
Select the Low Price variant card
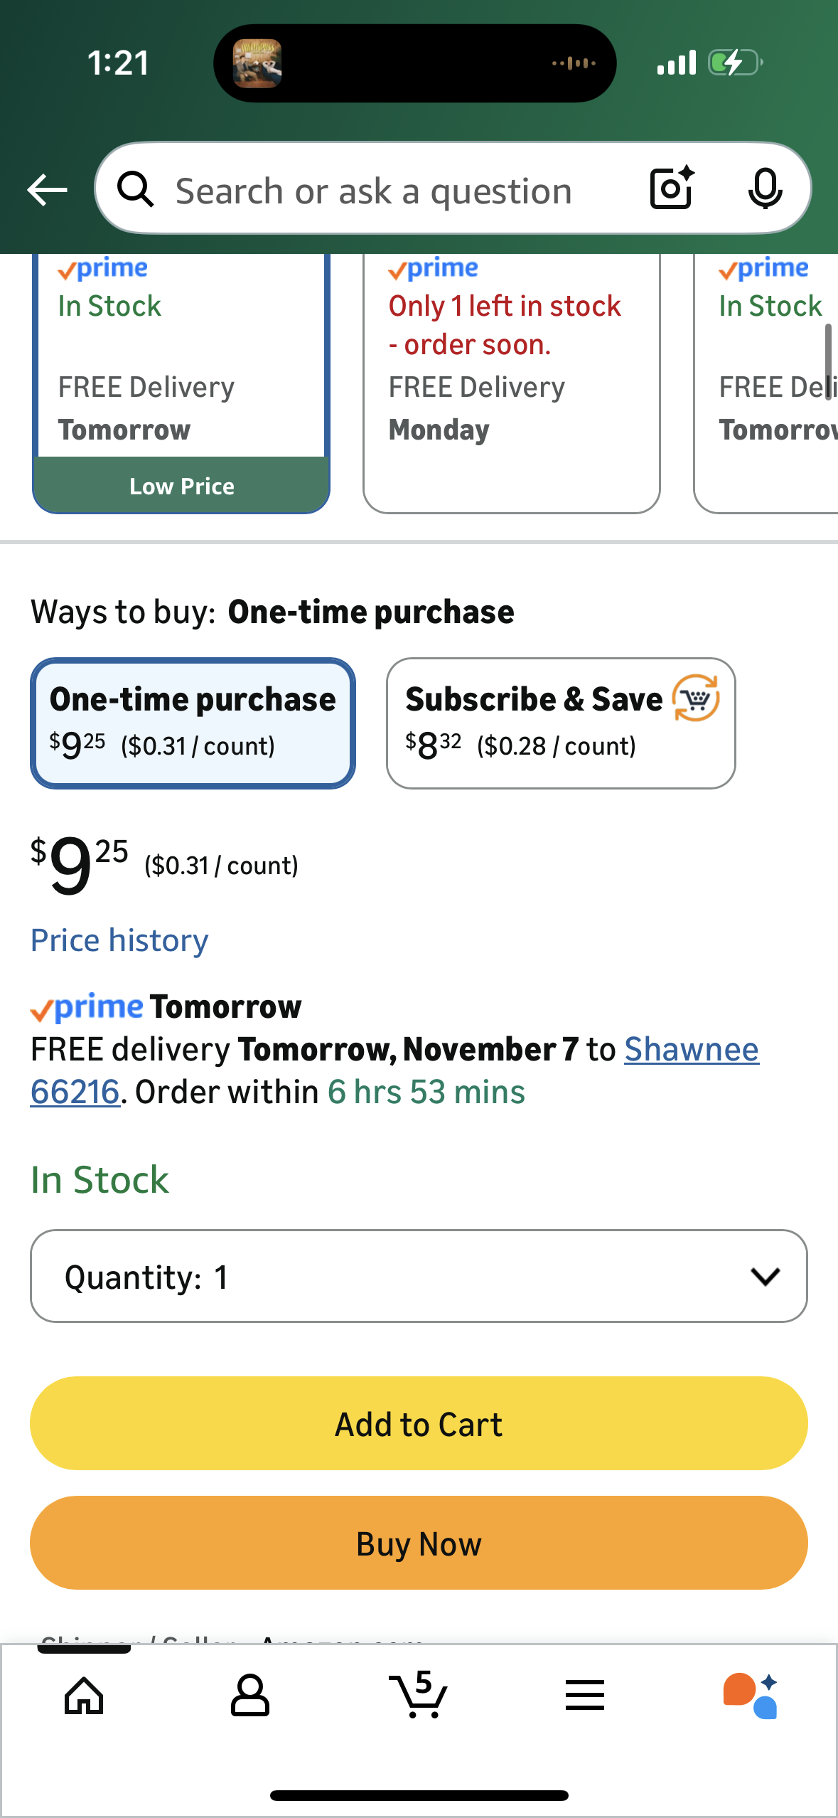tap(181, 384)
